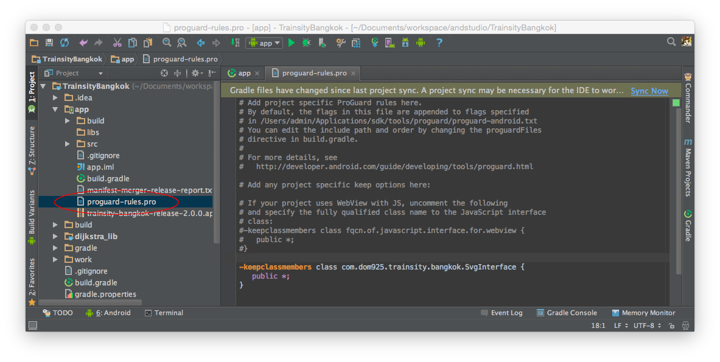The width and height of the screenshot is (720, 362).
Task: Click the Synchronize refresh icon
Action: point(65,43)
